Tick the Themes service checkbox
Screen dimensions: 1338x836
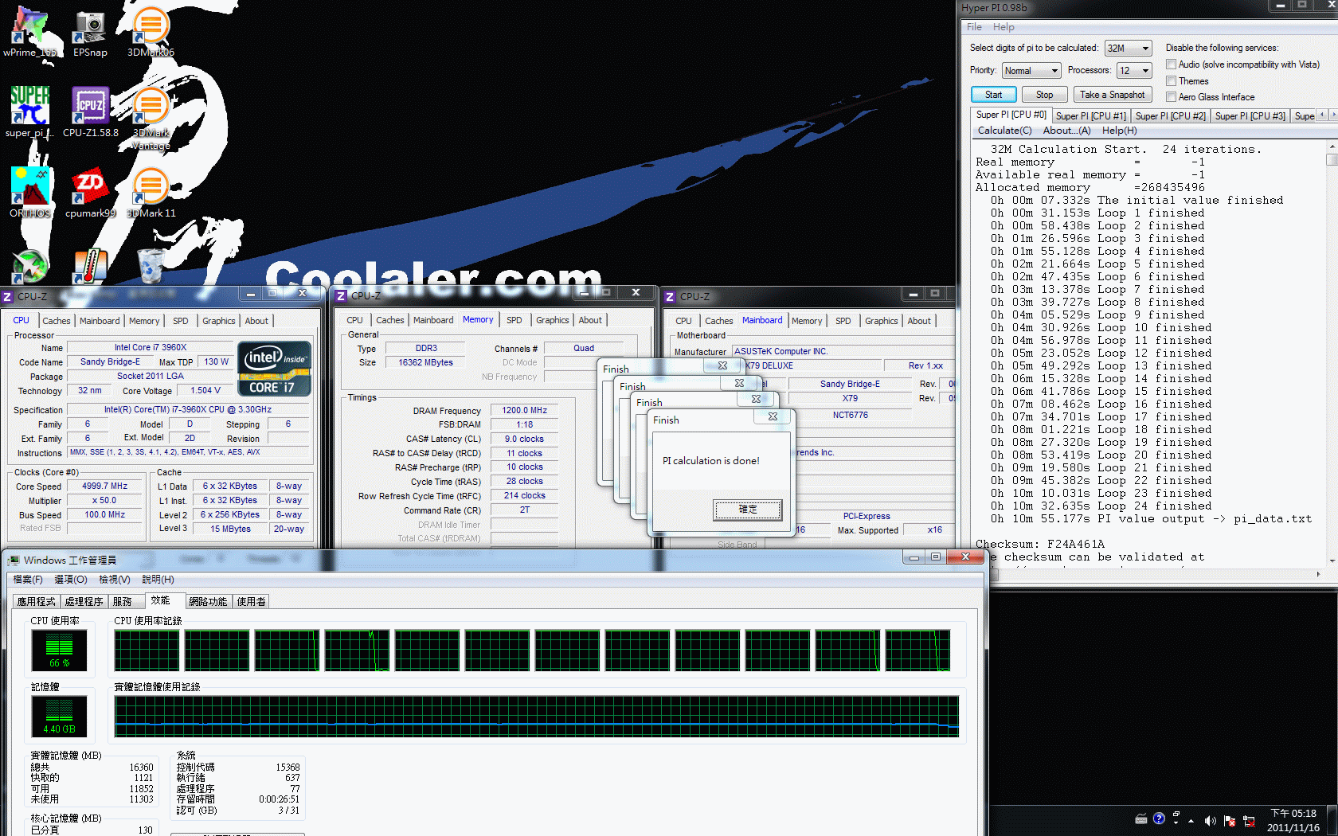[1171, 81]
